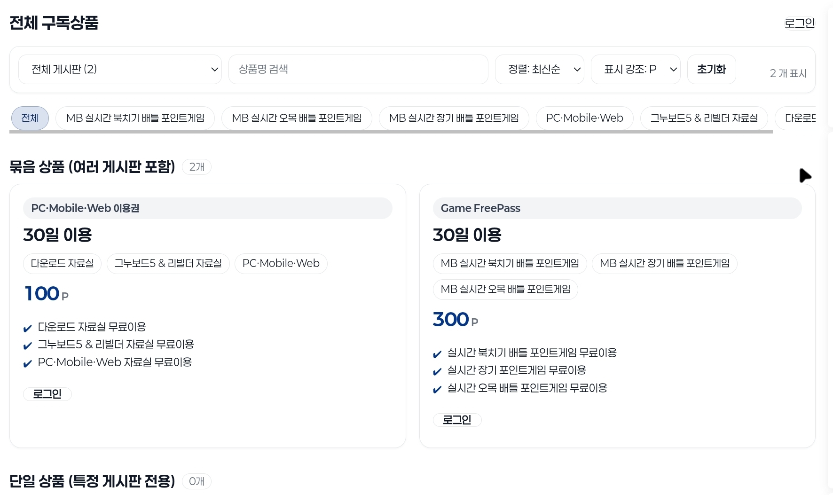Choose the PC·Mobile·Web filter chip
Viewport: 833px width, 495px height.
[584, 118]
